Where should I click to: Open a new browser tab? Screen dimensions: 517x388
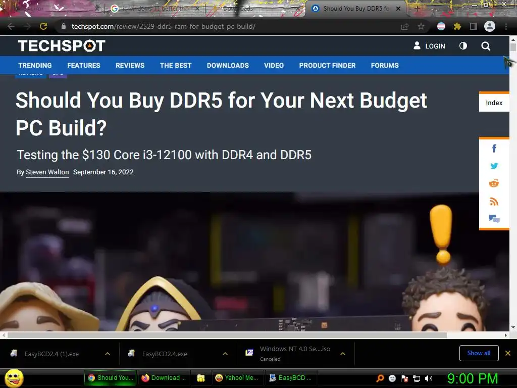tap(417, 9)
